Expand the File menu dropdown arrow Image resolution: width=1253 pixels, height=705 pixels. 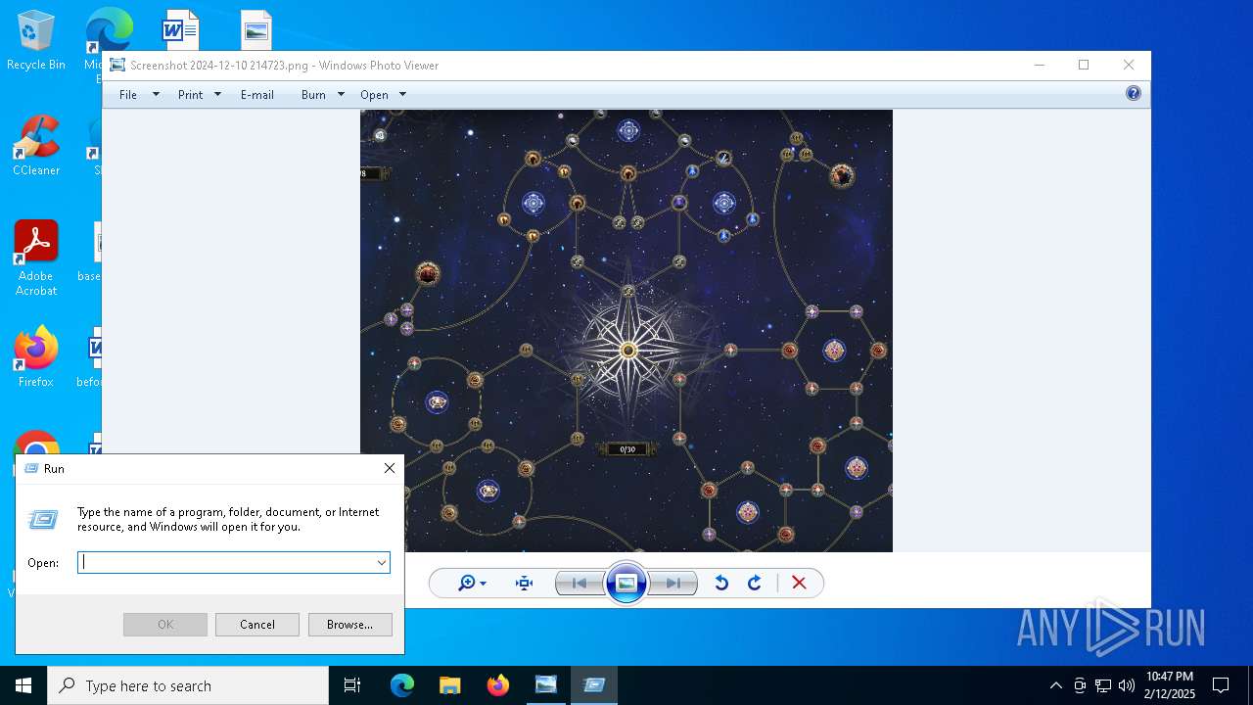coord(156,94)
